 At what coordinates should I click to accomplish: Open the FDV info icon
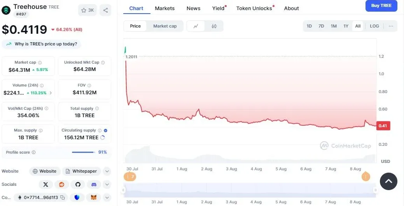tap(89, 85)
